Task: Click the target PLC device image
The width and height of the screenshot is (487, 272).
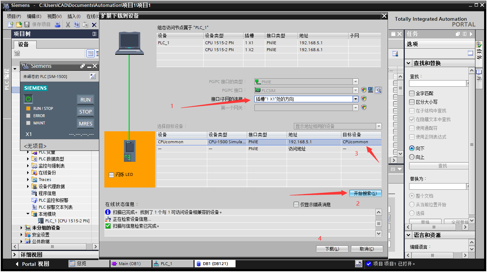Action: click(129, 151)
